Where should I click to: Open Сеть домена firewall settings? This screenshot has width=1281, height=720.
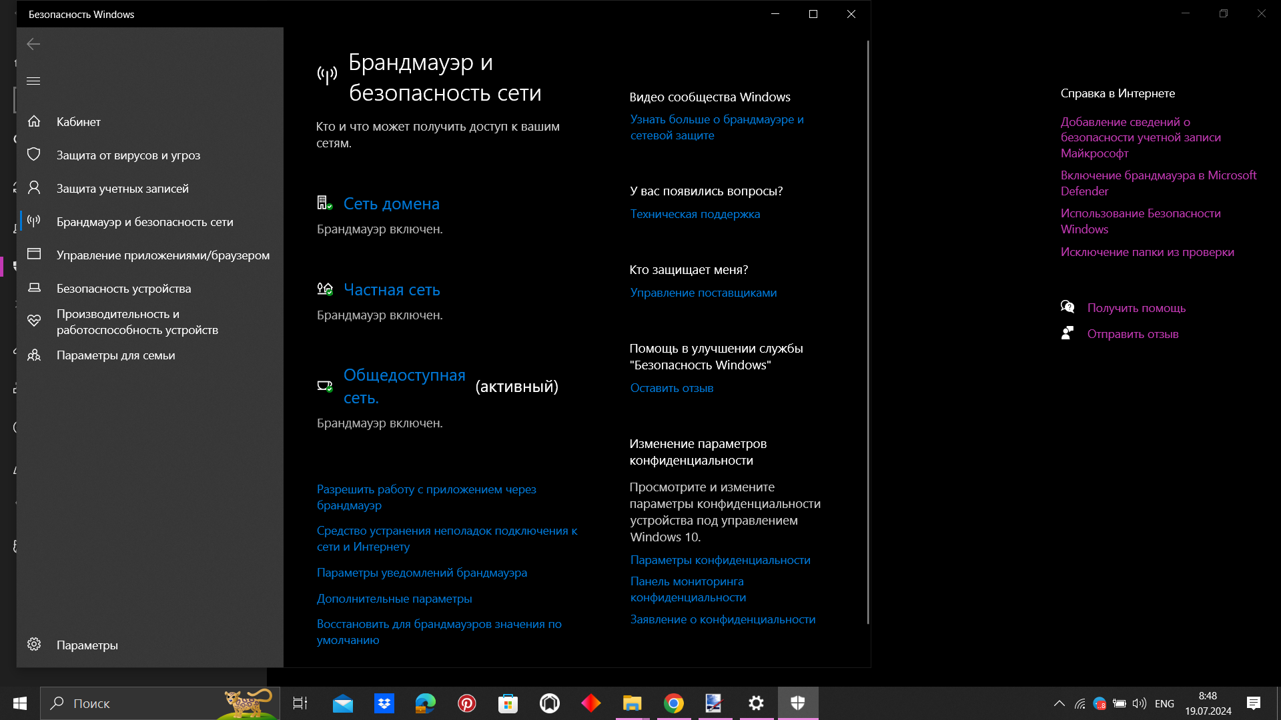click(391, 203)
